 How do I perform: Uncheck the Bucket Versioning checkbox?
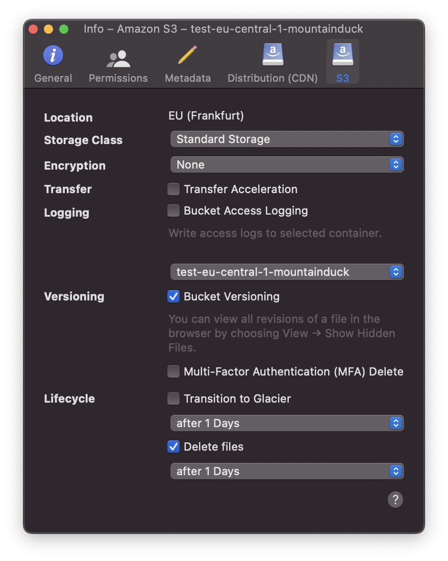click(173, 297)
